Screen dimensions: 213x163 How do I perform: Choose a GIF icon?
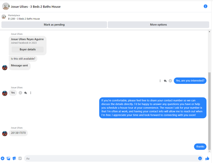pos(20,158)
